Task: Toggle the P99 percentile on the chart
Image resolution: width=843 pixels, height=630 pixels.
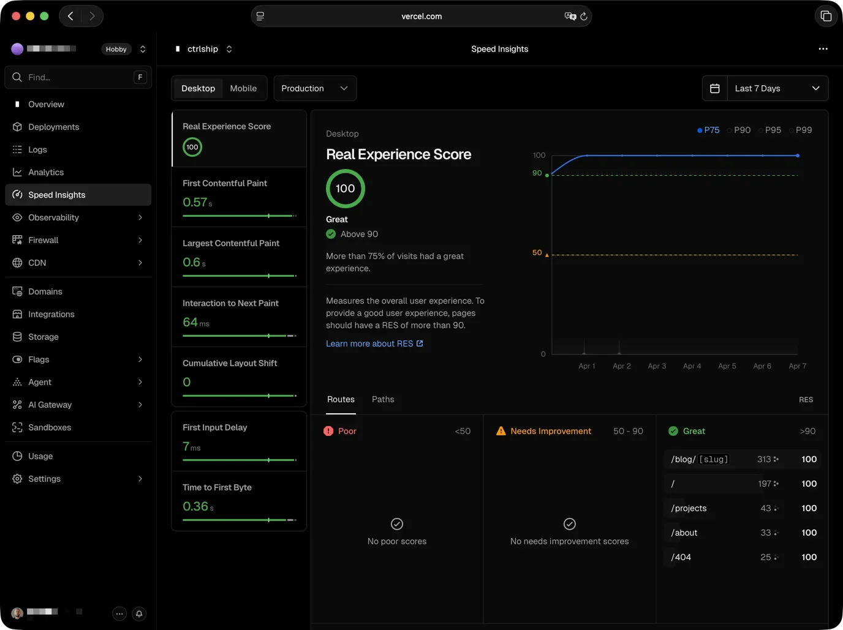Action: coord(803,130)
